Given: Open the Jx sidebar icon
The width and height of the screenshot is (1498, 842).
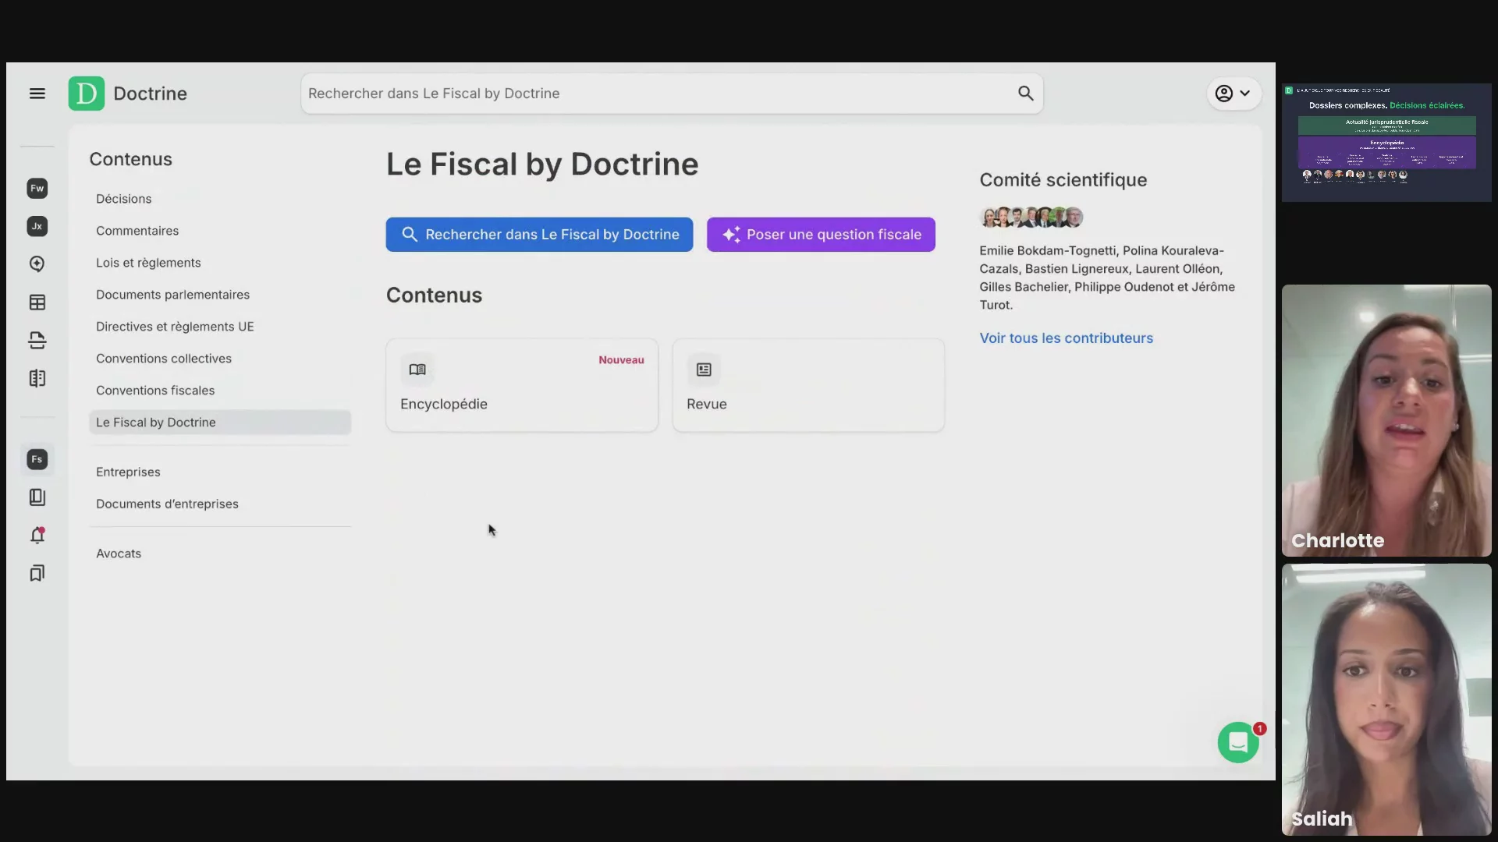Looking at the screenshot, I should point(37,226).
